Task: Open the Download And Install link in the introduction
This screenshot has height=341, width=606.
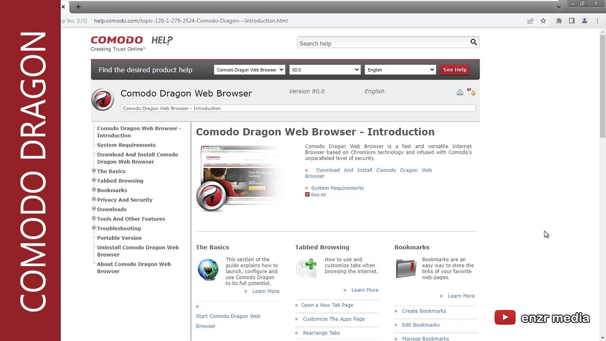Action: pos(368,173)
